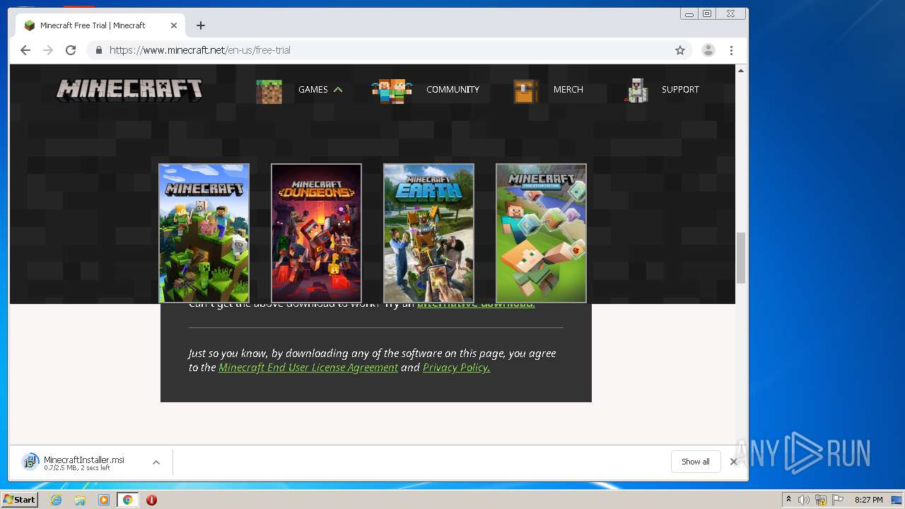The image size is (905, 509).
Task: Click the volume speaker tray icon
Action: pyautogui.click(x=804, y=500)
